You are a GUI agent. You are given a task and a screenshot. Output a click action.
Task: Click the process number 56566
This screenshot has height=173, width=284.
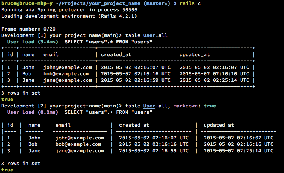pos(129,10)
